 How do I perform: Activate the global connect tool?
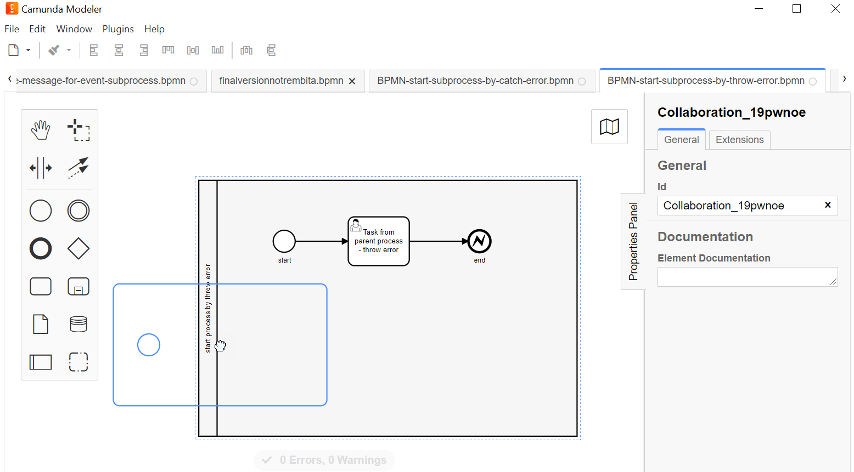(x=78, y=168)
